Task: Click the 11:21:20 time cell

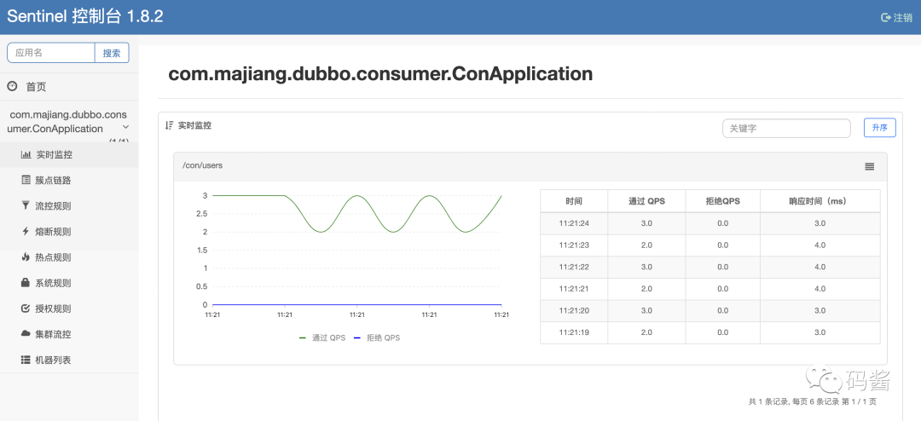Action: pyautogui.click(x=574, y=310)
